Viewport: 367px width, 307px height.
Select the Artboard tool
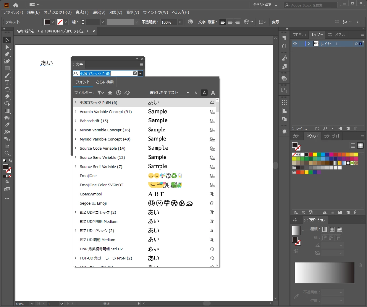coord(7,146)
